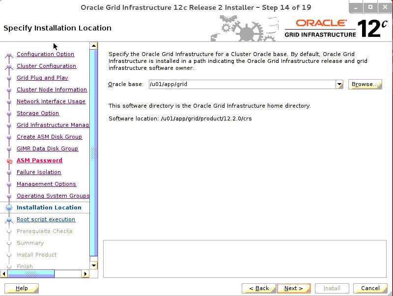Click the horizontal scroll-left arrow
This screenshot has width=393, height=296.
pos(4,274)
